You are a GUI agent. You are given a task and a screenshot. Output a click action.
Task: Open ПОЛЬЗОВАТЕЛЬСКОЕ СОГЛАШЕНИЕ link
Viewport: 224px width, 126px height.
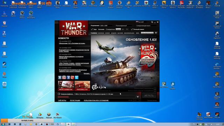[x=96, y=100]
